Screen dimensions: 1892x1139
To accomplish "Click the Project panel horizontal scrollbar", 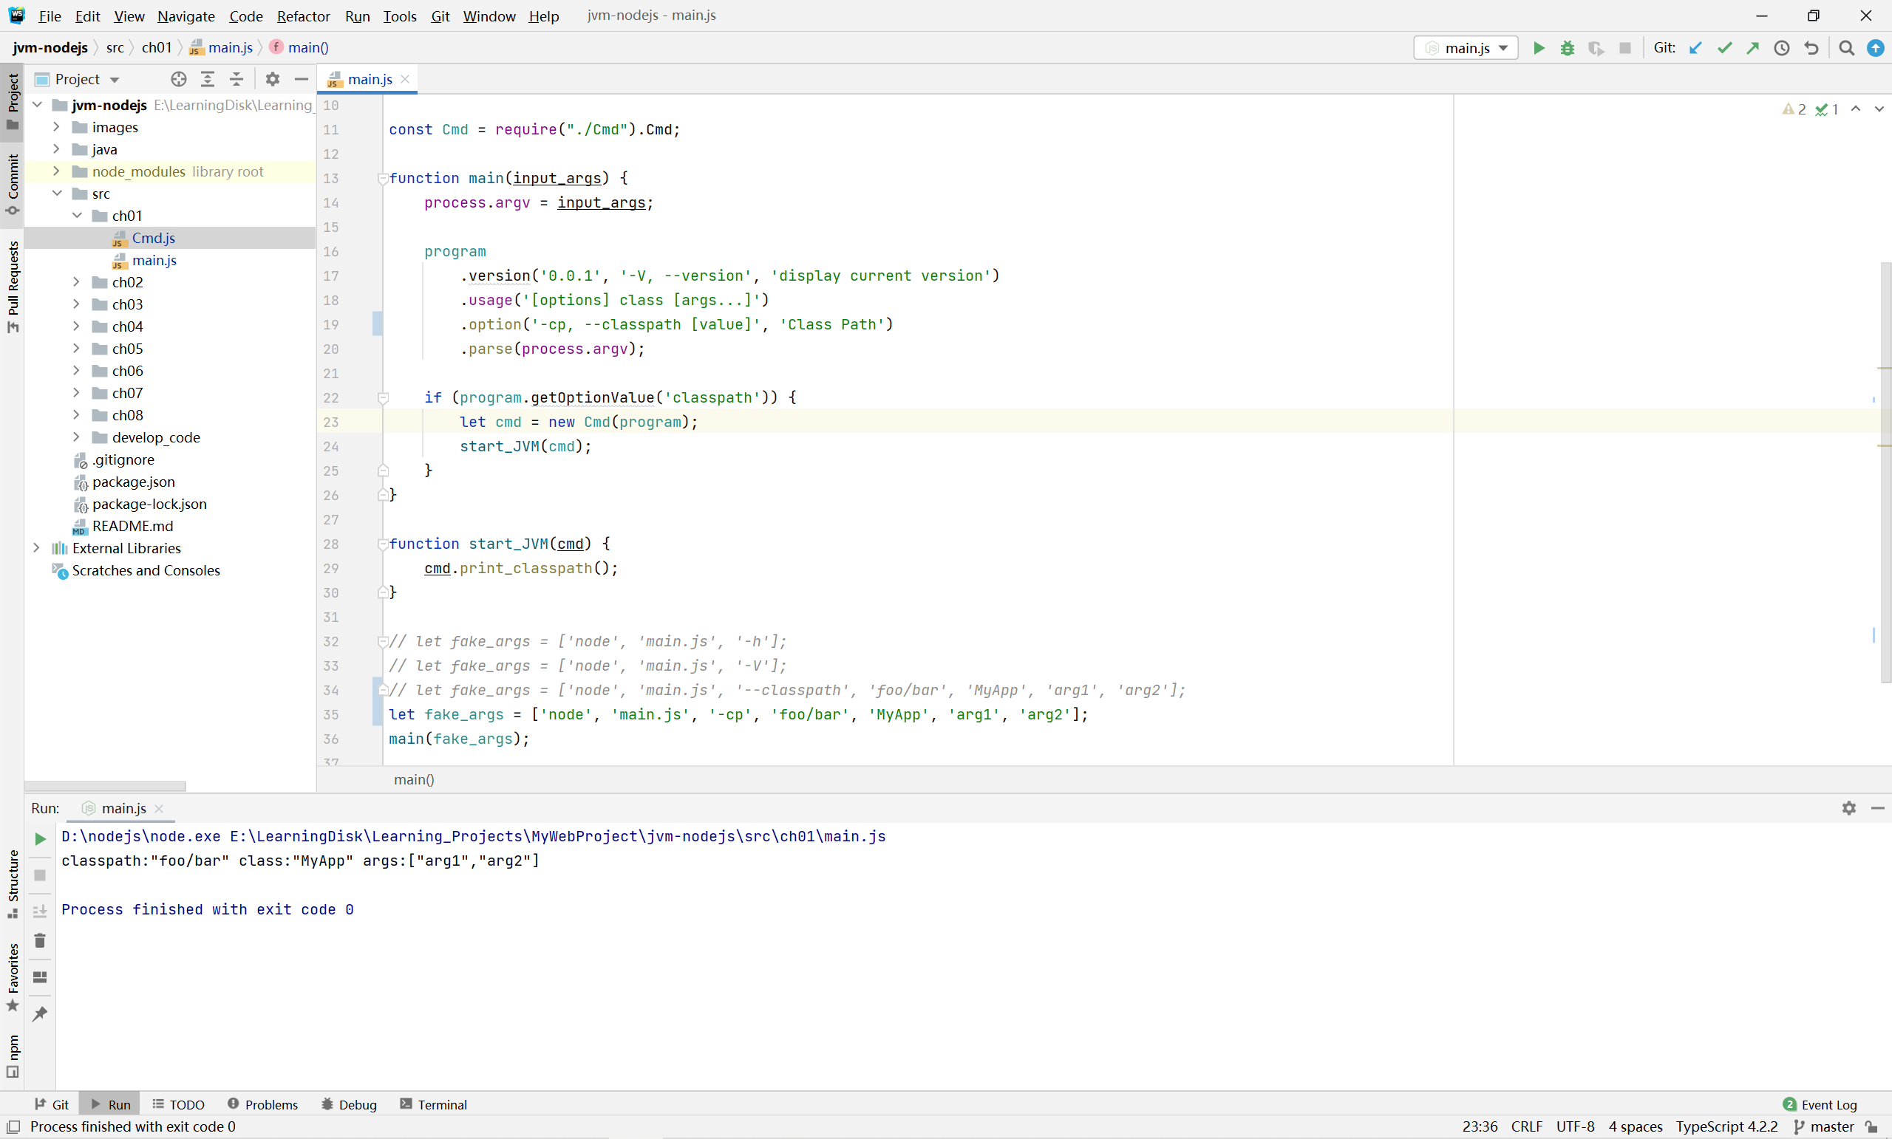I will pos(105,786).
